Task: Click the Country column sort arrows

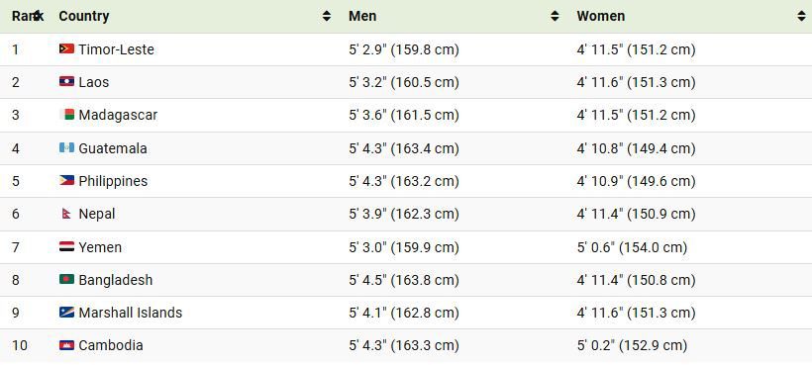Action: (x=327, y=16)
